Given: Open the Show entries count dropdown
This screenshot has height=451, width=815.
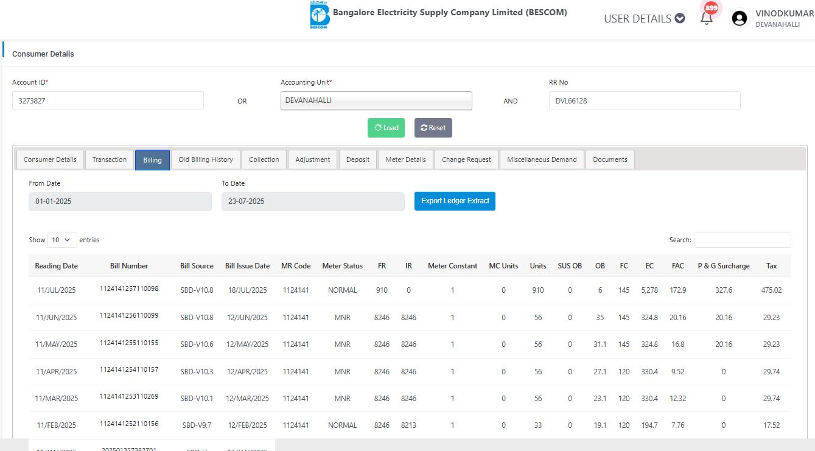Looking at the screenshot, I should coord(62,240).
